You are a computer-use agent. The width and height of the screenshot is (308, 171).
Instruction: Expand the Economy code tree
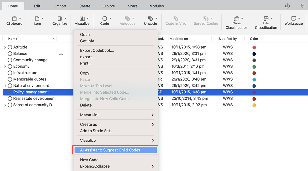coord(5,67)
